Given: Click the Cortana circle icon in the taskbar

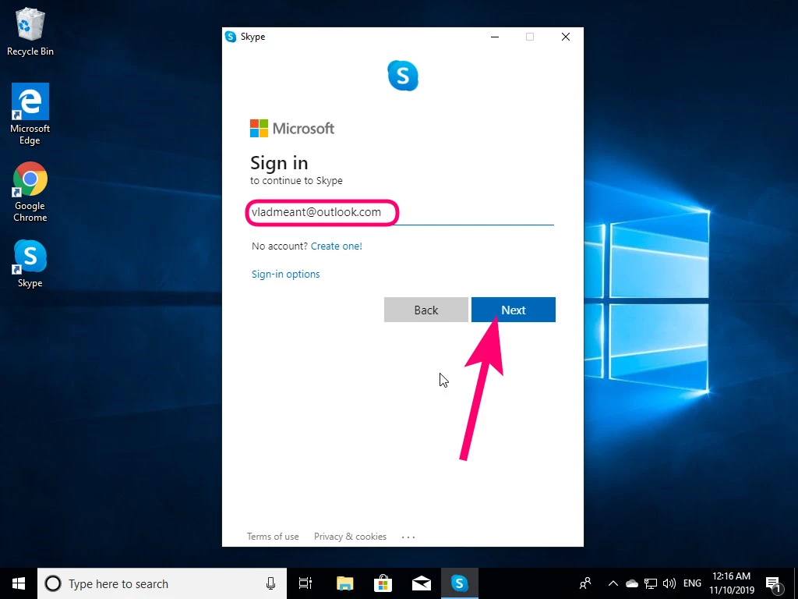Looking at the screenshot, I should pos(53,583).
